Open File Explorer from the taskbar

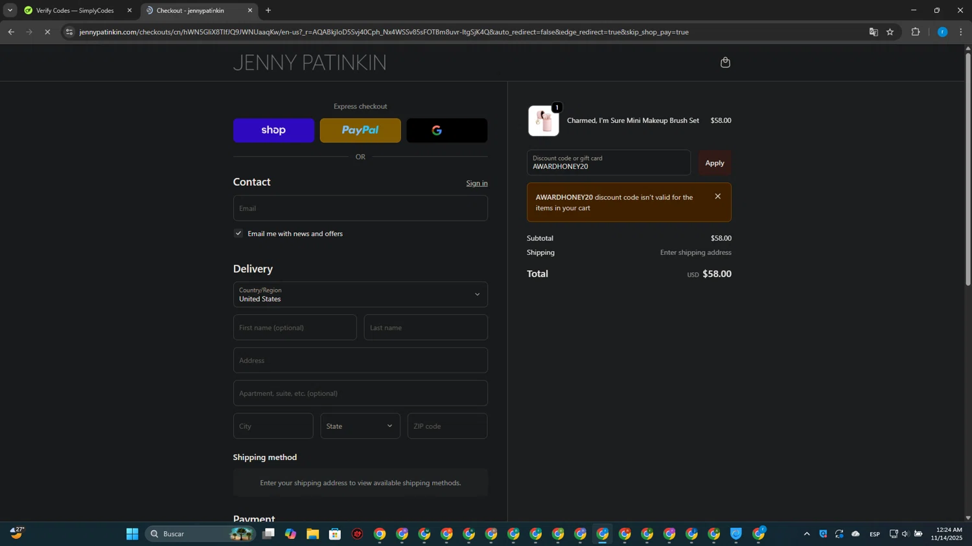[313, 534]
